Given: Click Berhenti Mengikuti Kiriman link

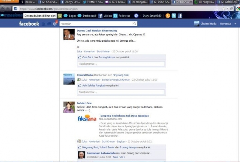Looking at the screenshot, I should [x=116, y=80].
